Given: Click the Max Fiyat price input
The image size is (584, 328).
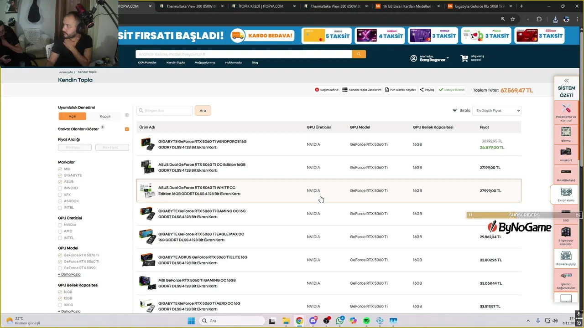Looking at the screenshot, I should (112, 147).
